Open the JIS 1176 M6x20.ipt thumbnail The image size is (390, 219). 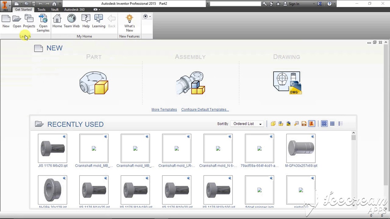click(52, 148)
